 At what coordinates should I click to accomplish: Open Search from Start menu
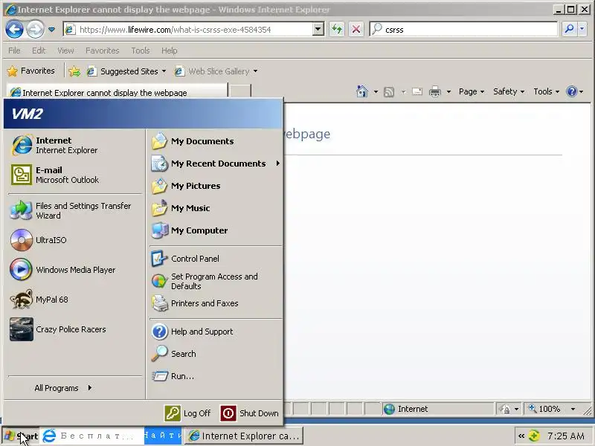coord(216,354)
